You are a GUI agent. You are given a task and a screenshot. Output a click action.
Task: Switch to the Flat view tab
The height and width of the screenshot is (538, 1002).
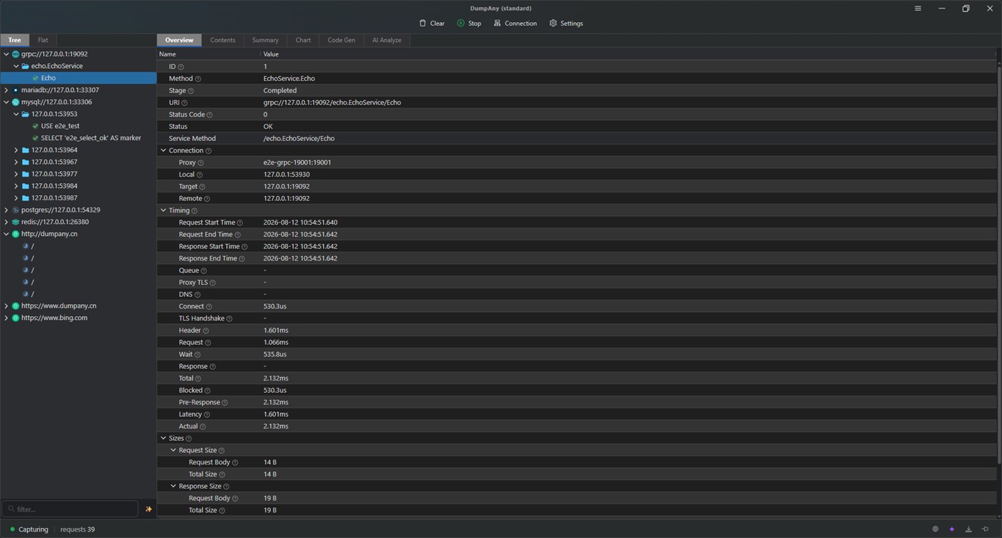[x=43, y=40]
